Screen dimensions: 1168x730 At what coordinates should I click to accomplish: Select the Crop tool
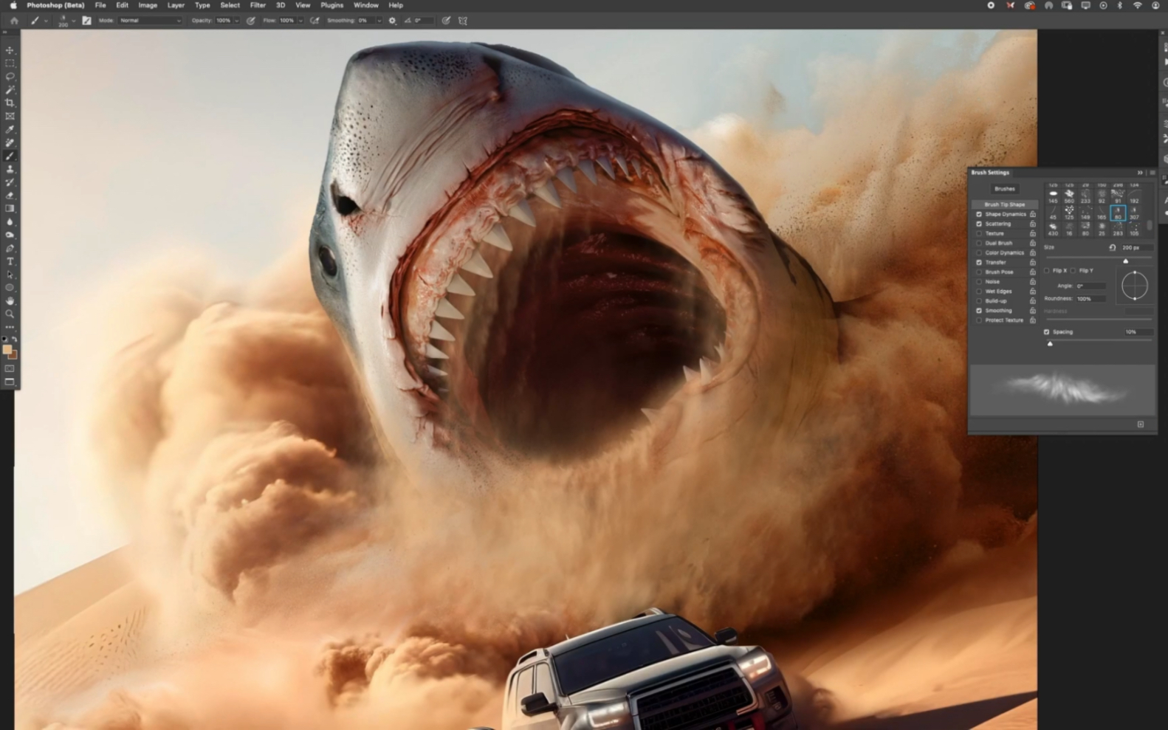(10, 103)
